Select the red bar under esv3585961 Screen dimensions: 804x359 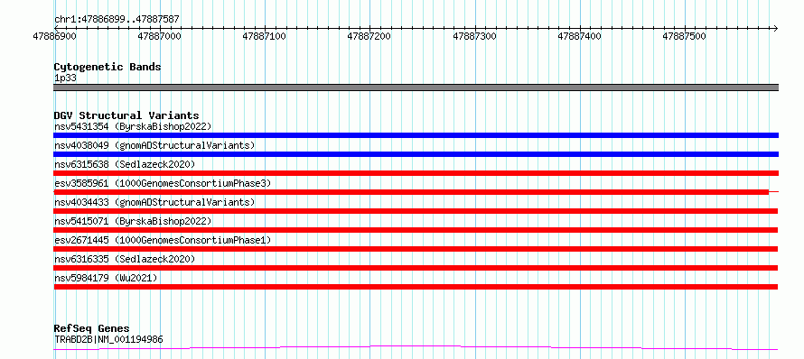[x=411, y=192]
